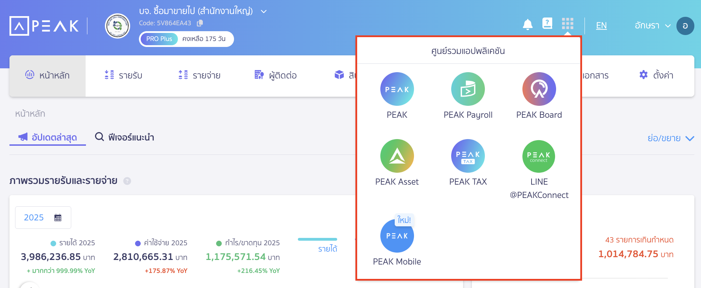Viewport: 701px width, 288px height.
Task: Toggle the application center grid icon
Action: pyautogui.click(x=567, y=23)
